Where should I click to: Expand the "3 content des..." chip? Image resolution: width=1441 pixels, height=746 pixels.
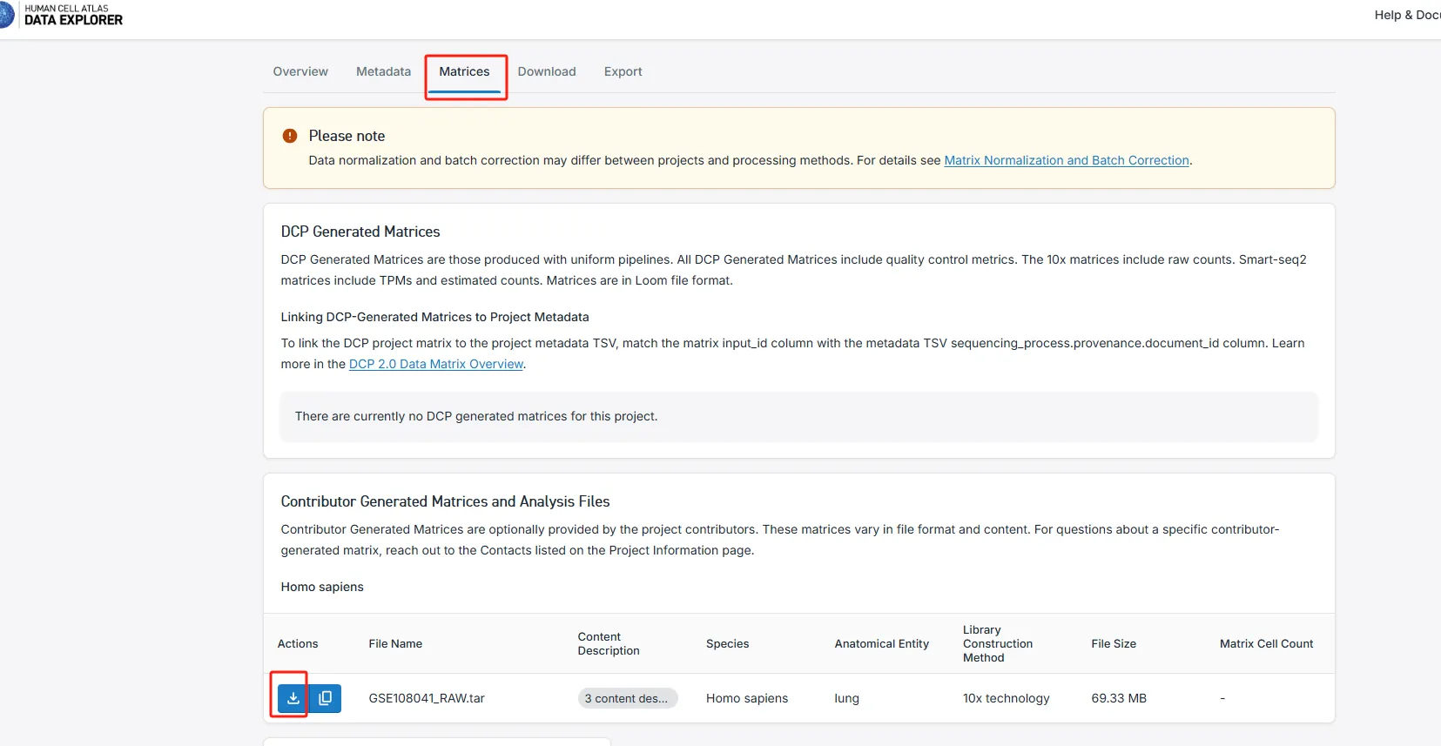point(627,698)
